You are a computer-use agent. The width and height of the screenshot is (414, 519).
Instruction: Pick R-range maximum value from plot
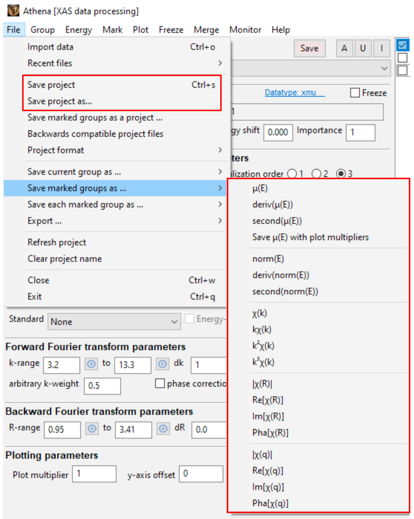[x=163, y=429]
